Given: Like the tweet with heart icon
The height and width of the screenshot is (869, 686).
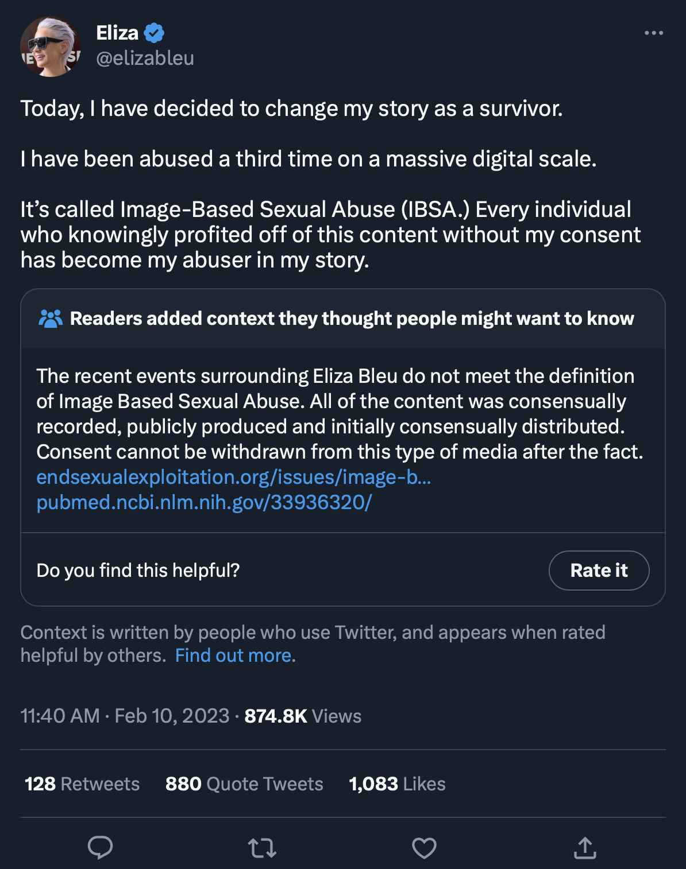Looking at the screenshot, I should pos(424,848).
